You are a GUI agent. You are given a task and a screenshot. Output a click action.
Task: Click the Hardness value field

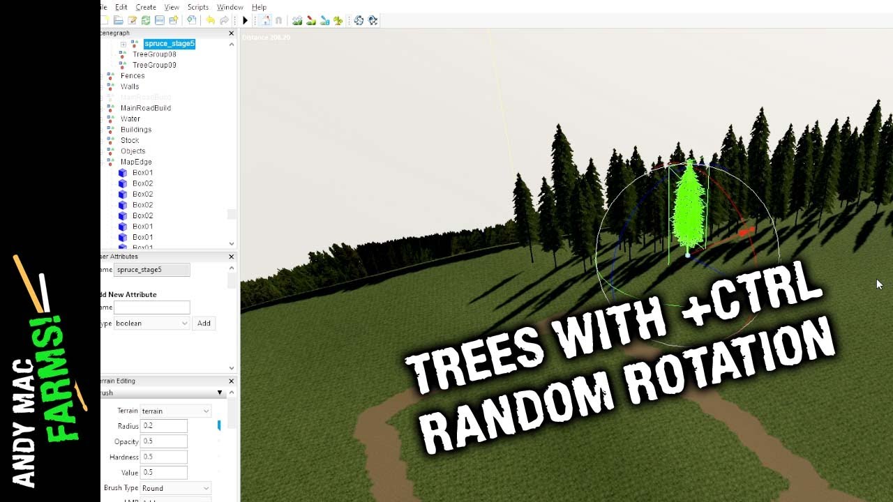[x=164, y=457]
